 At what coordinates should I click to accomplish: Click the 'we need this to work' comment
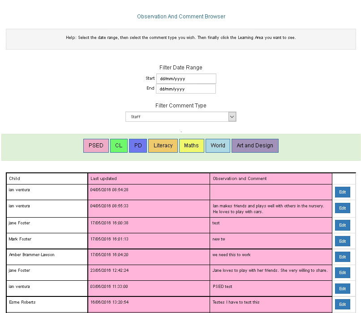[232, 255]
